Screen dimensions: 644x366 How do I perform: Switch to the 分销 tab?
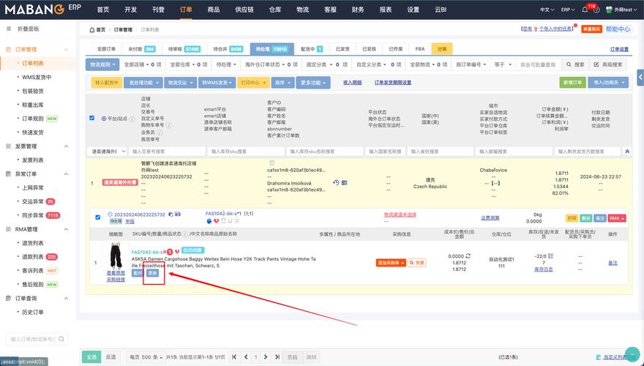442,49
